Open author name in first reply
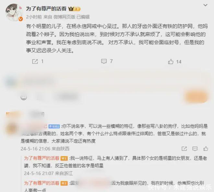Image resolution: width=214 pixels, height=192 pixels. [42, 158]
